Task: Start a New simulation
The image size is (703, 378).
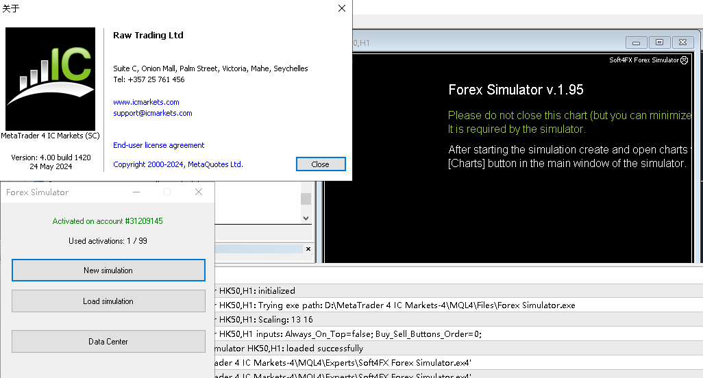Action: [108, 270]
